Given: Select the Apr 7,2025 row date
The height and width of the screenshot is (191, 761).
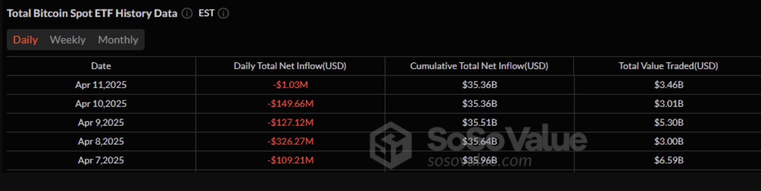Looking at the screenshot, I should point(101,160).
